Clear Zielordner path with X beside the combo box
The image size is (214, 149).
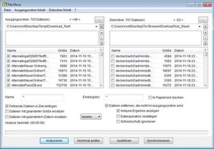pos(205,27)
